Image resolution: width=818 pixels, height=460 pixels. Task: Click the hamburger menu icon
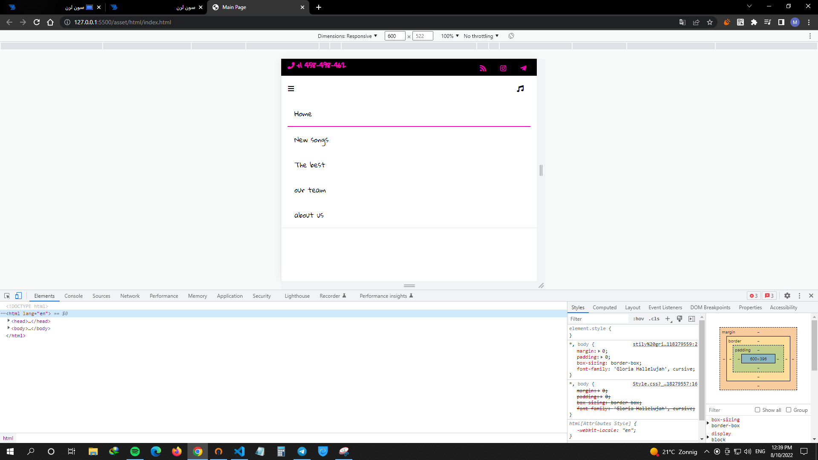[x=291, y=89]
